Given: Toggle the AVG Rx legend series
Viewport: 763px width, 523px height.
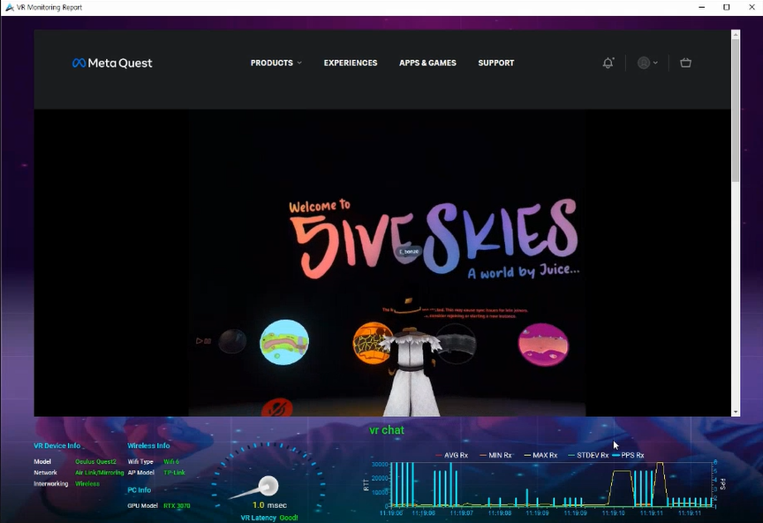Looking at the screenshot, I should pyautogui.click(x=451, y=455).
